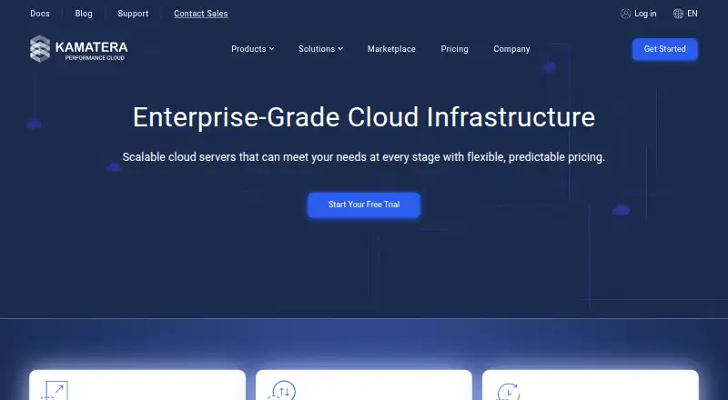Click the Kamatera cube logo icon

pyautogui.click(x=40, y=49)
